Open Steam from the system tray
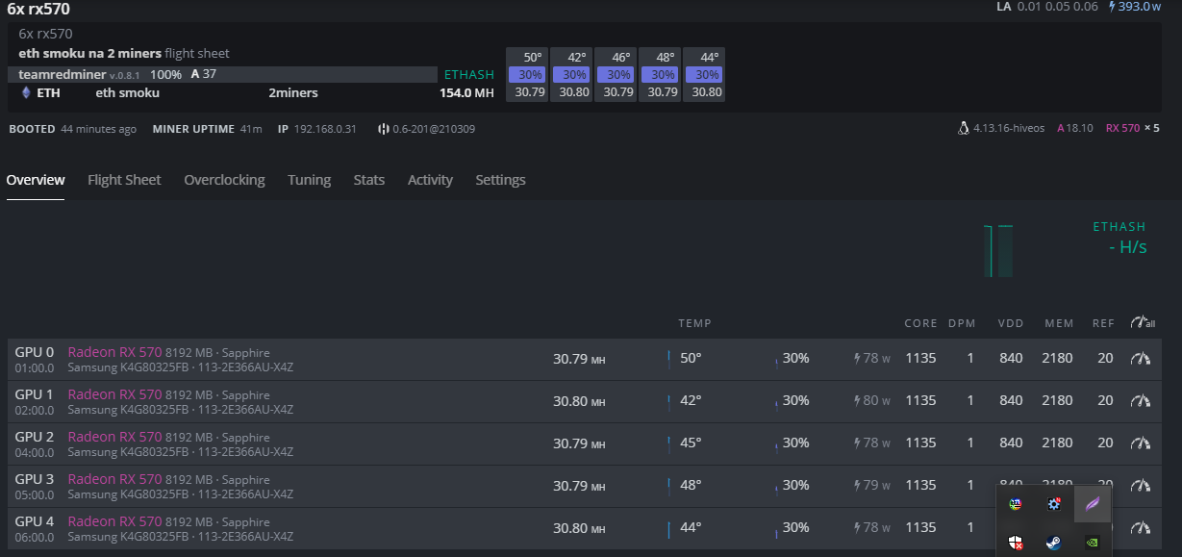Screen dimensions: 1182x557 pyautogui.click(x=1054, y=543)
